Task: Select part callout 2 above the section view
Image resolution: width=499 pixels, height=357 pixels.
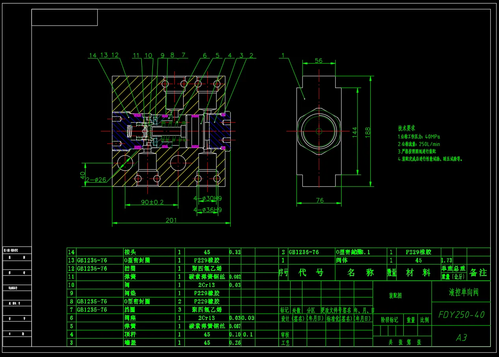Action: point(251,55)
